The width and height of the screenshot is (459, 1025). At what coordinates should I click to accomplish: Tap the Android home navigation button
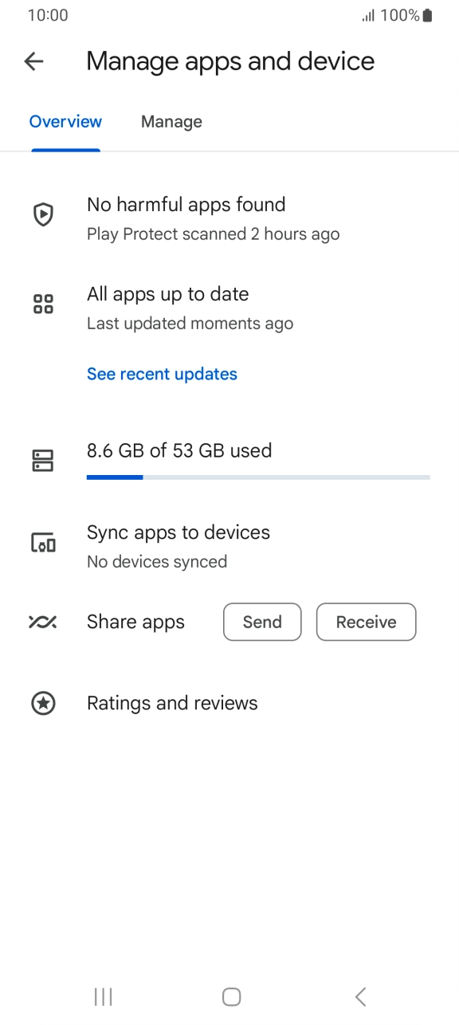pos(231,996)
